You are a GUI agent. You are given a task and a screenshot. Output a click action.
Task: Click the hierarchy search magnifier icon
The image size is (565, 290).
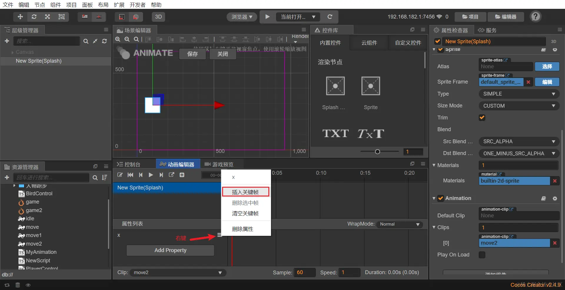point(86,41)
